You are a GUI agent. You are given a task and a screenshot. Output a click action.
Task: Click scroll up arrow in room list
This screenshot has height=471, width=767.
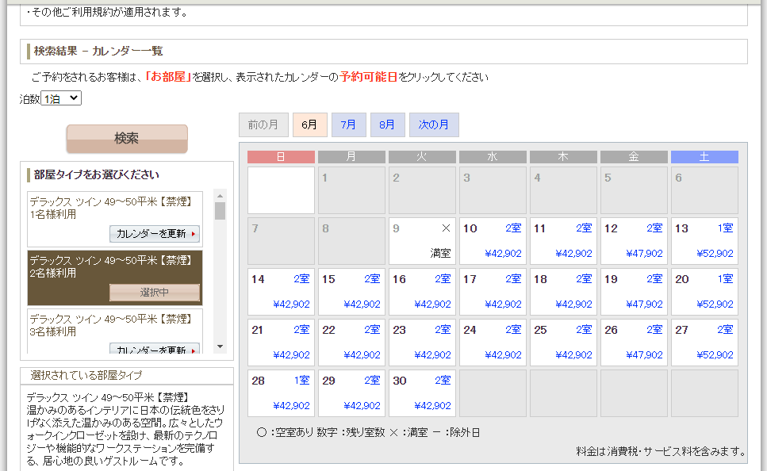(x=221, y=196)
